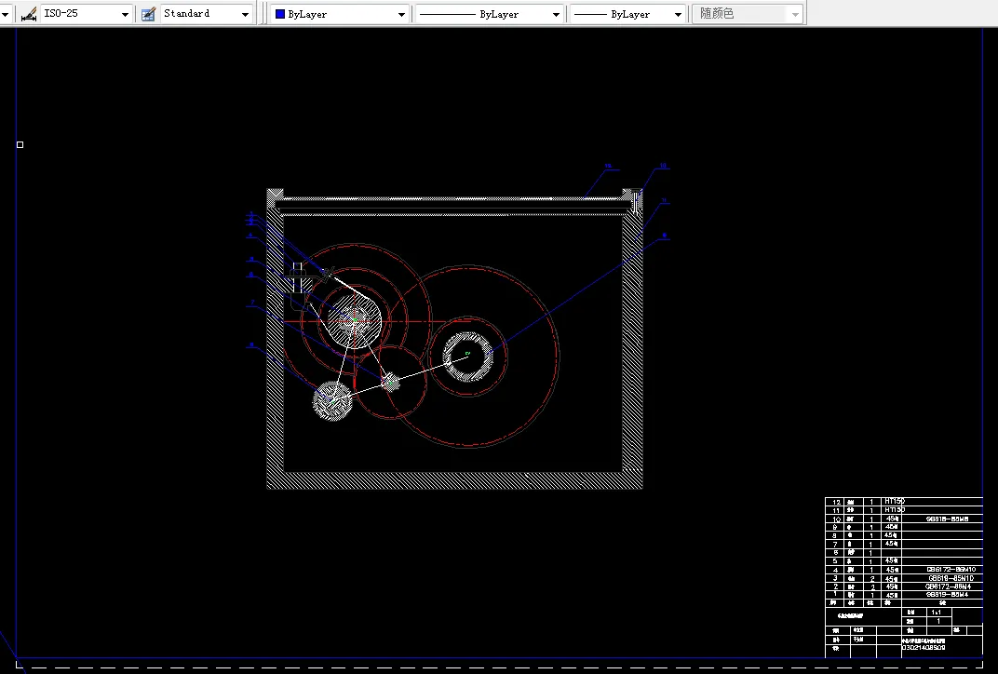This screenshot has height=674, width=998.
Task: Select the bolt at housing's top-right corner
Action: 635,200
